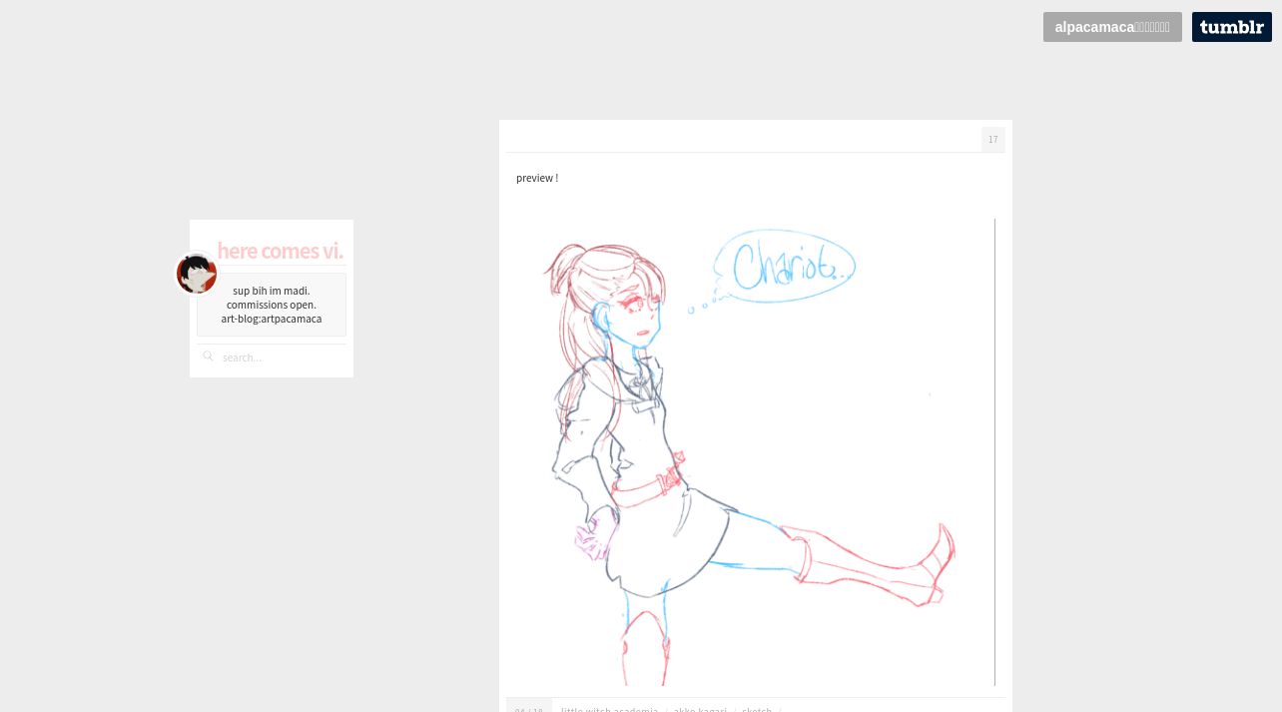The image size is (1282, 712).
Task: Click the 'sketch' tag
Action: (757, 710)
